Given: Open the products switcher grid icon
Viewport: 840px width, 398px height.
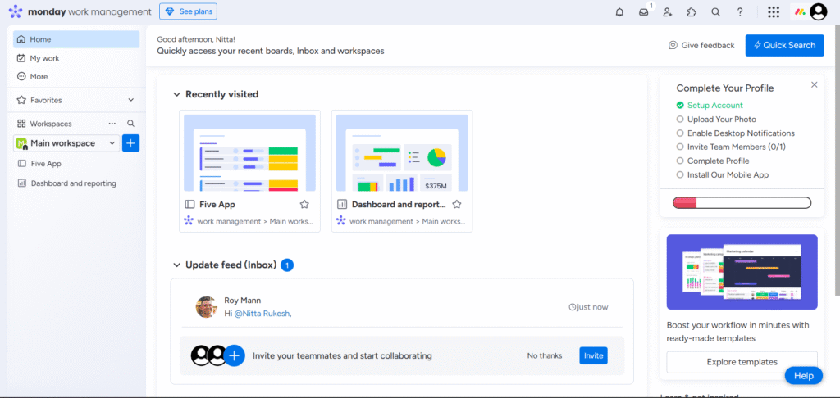Looking at the screenshot, I should point(774,12).
